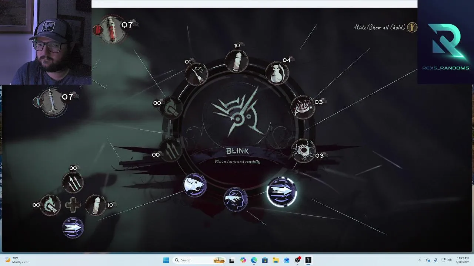This screenshot has width=474, height=266.
Task: Click the red B button prompt
Action: coord(98,30)
